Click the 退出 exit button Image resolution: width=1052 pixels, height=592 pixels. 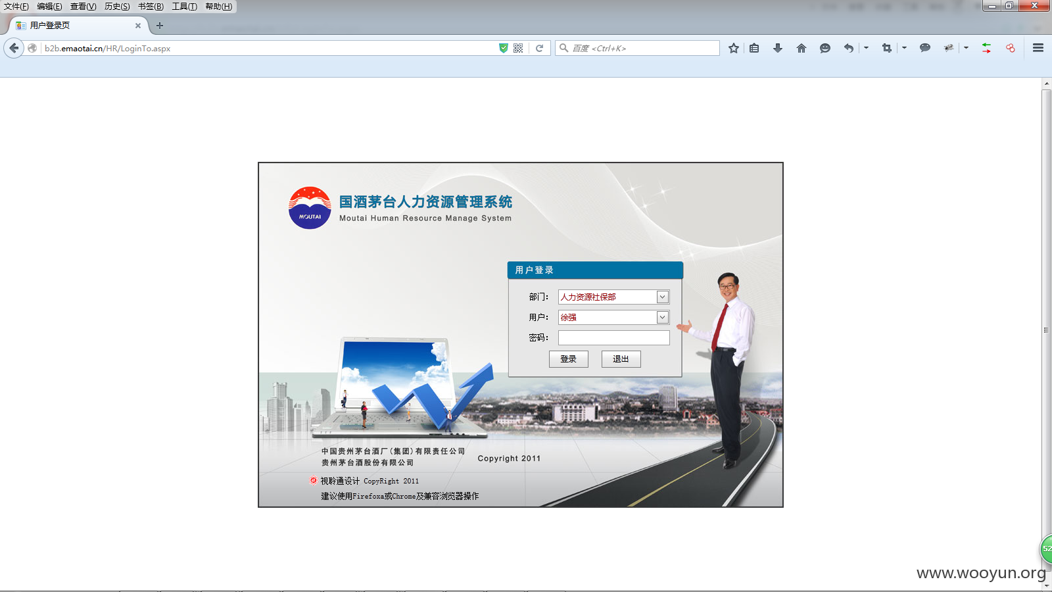621,359
